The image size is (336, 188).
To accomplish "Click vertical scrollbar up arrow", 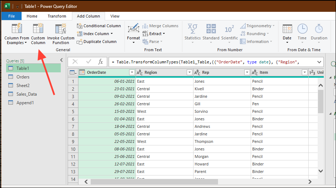I will pos(321,85).
